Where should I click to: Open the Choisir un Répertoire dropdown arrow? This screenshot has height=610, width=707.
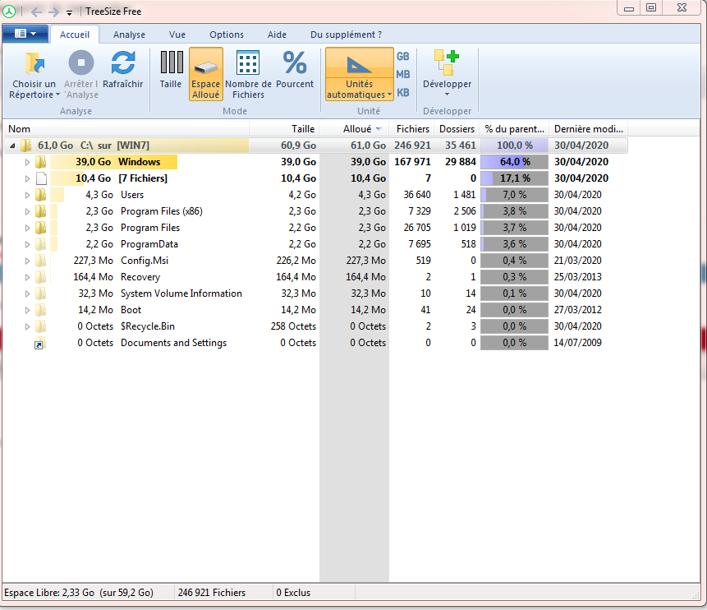coord(57,95)
